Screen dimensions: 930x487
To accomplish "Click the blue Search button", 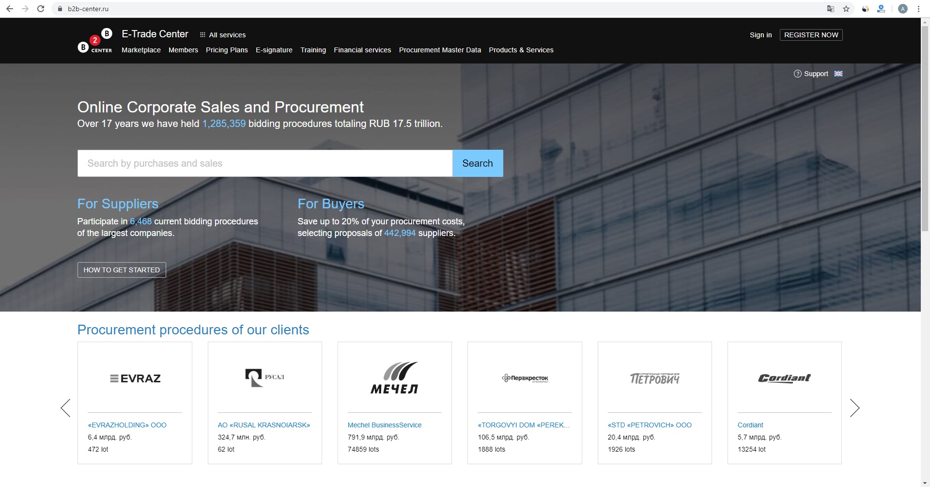I will point(477,163).
